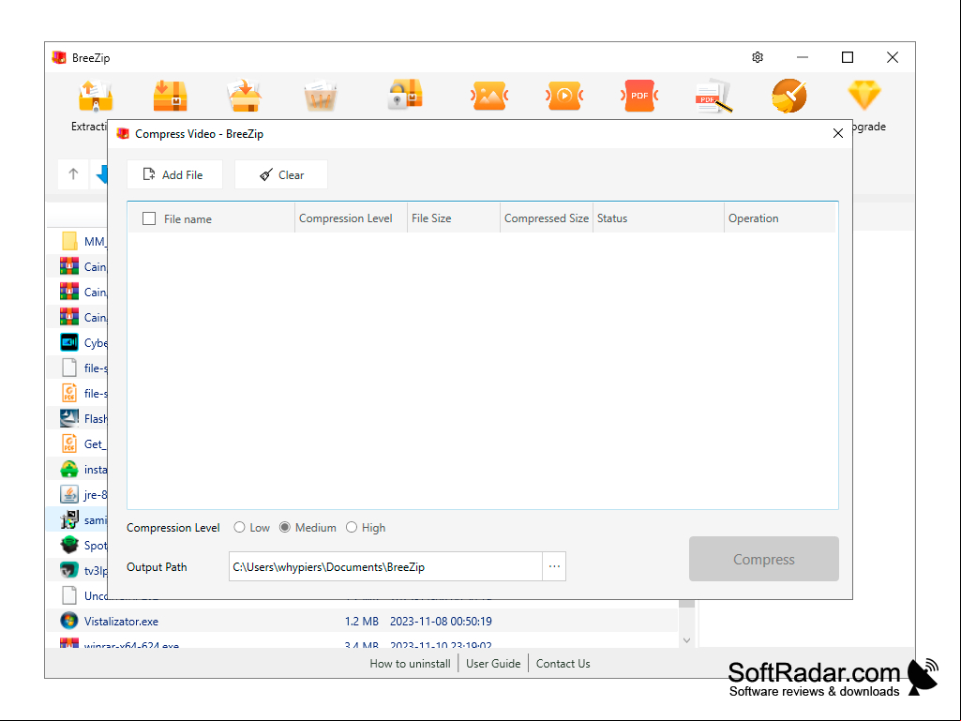Open the video compression tool icon
Viewport: 961px width, 721px height.
pos(564,96)
